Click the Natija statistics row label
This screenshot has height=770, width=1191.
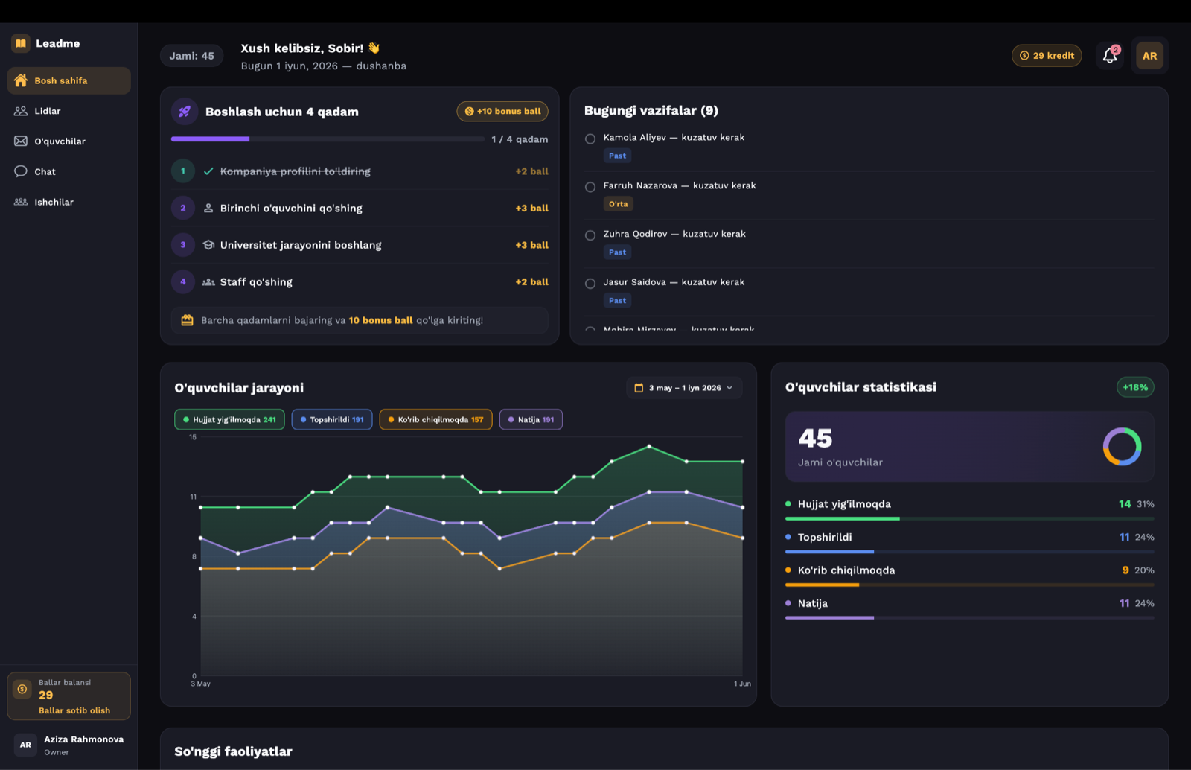[x=813, y=603]
